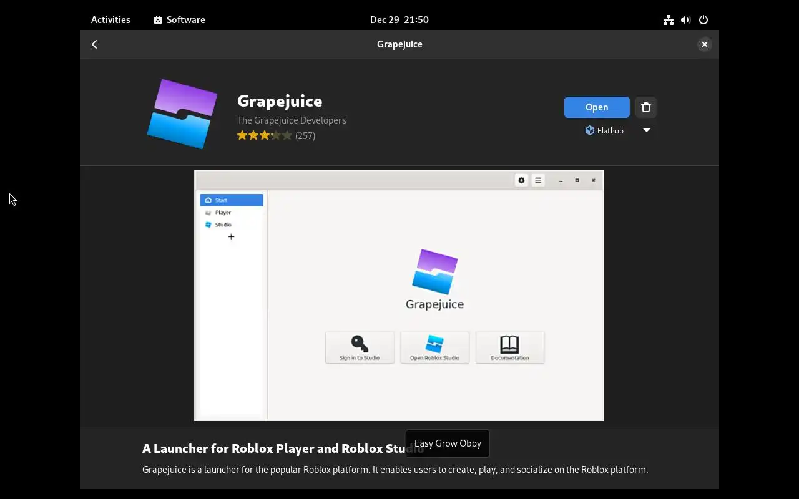Open the Activities overview

[110, 19]
